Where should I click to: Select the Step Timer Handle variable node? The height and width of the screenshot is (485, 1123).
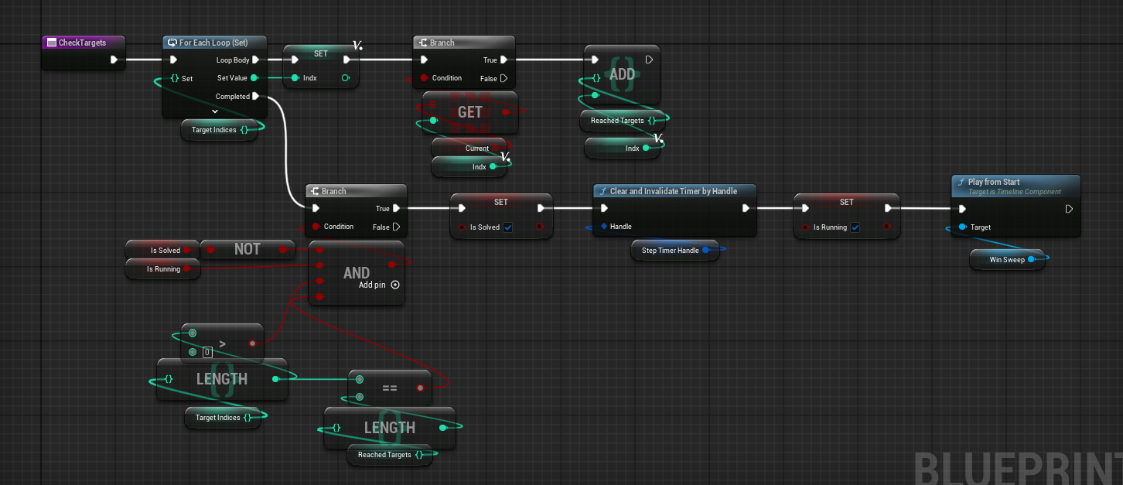(674, 251)
